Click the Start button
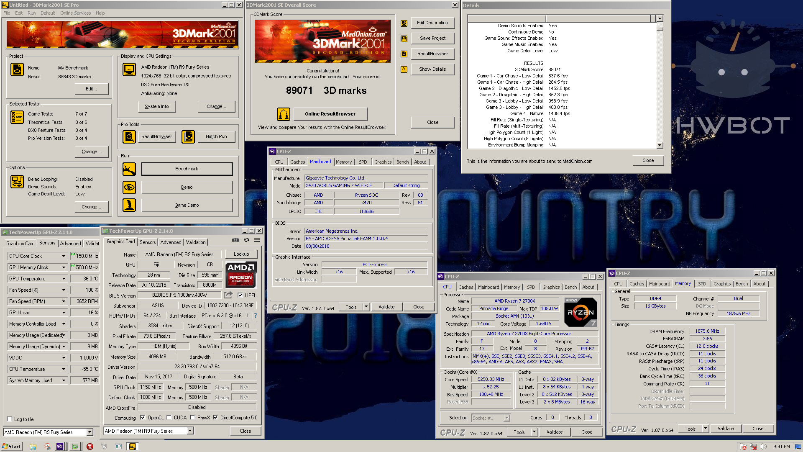Viewport: 803px width, 452px height. (x=11, y=447)
